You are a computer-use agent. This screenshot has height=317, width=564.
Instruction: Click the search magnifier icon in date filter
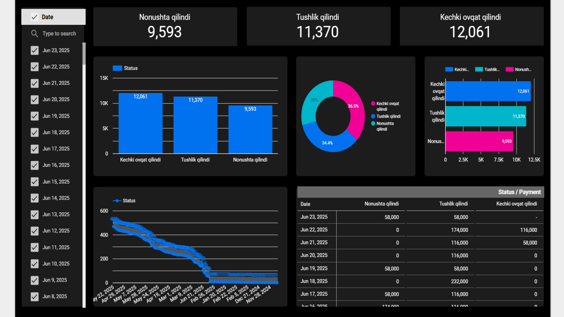click(x=34, y=34)
